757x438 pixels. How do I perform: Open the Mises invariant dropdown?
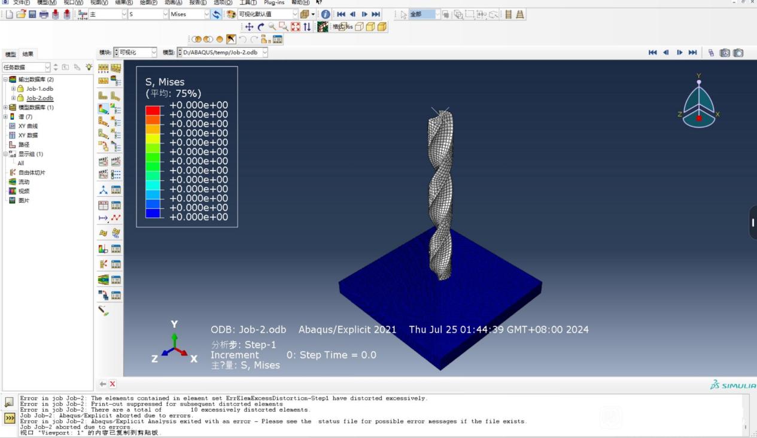coord(190,14)
